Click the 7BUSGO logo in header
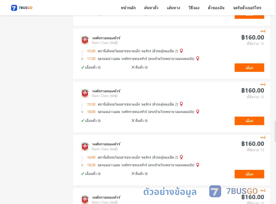The image size is (276, 204). tap(22, 8)
